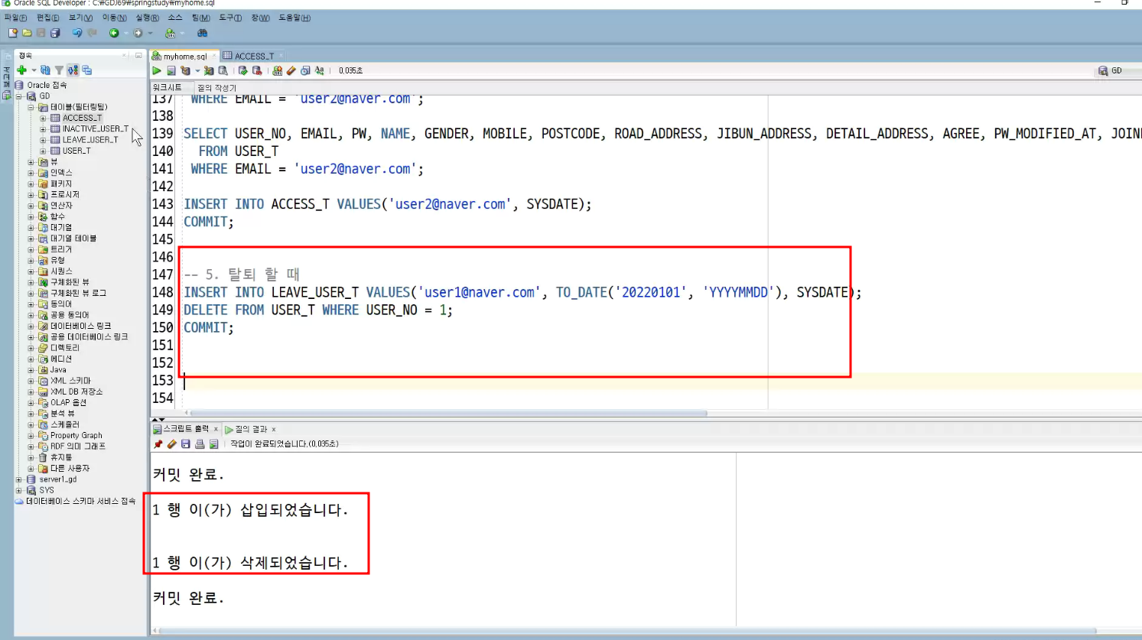Click the To Upper/Lower case Aa icon

pyautogui.click(x=319, y=70)
